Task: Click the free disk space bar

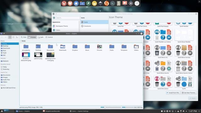Action: click(x=128, y=107)
